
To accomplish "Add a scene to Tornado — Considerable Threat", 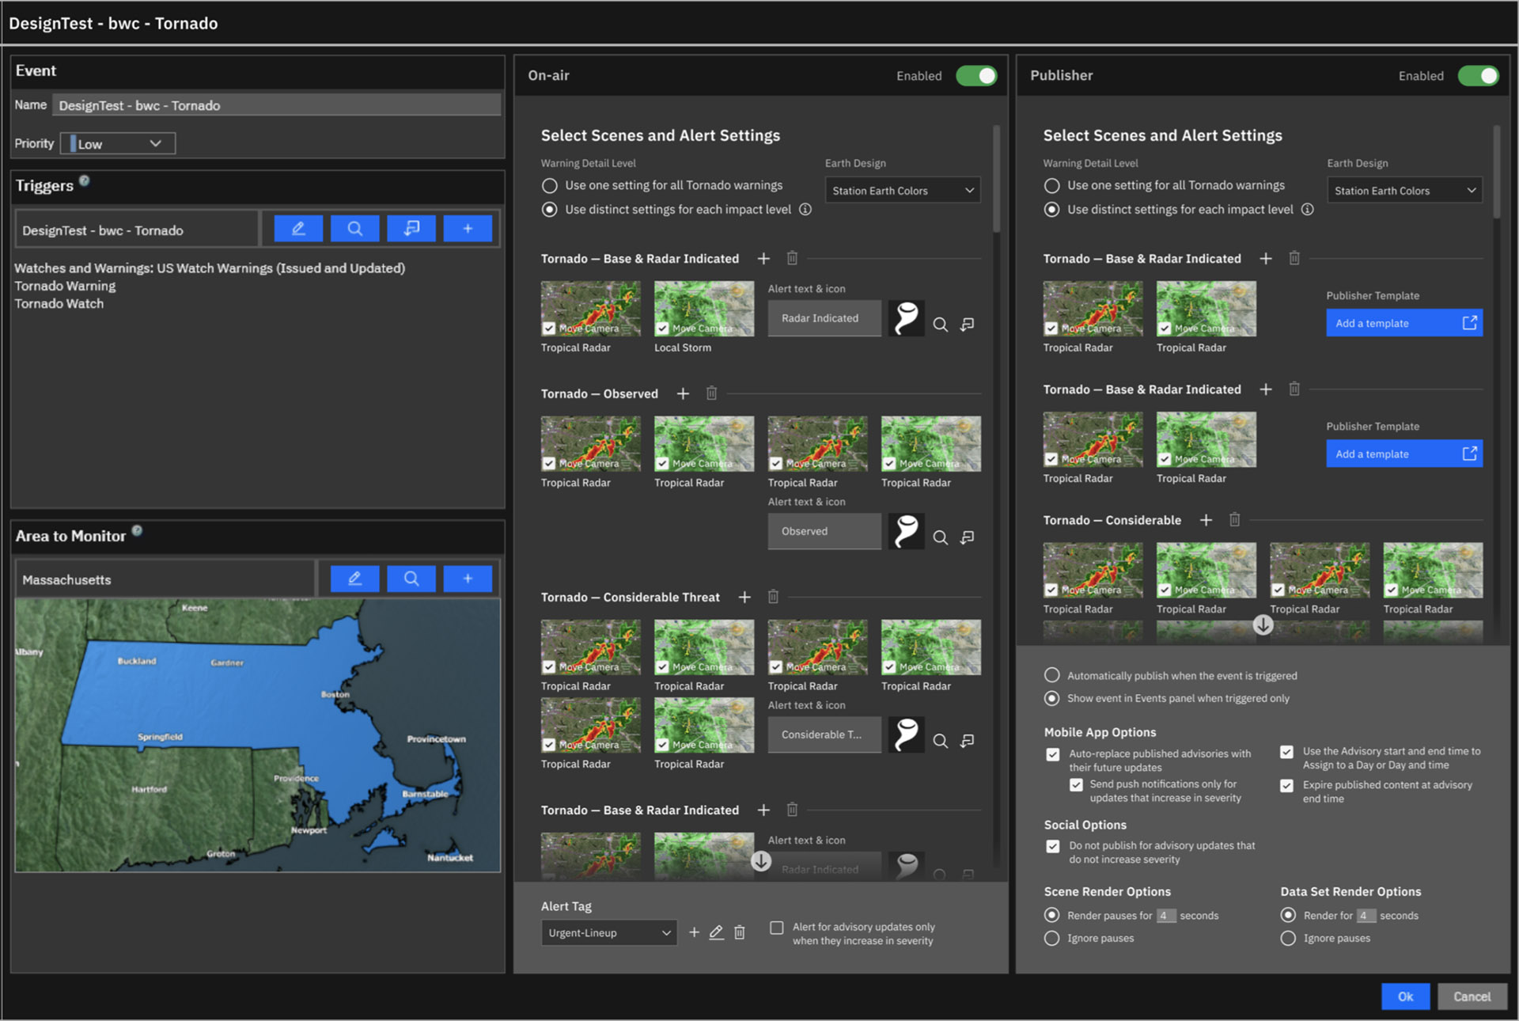I will [744, 597].
